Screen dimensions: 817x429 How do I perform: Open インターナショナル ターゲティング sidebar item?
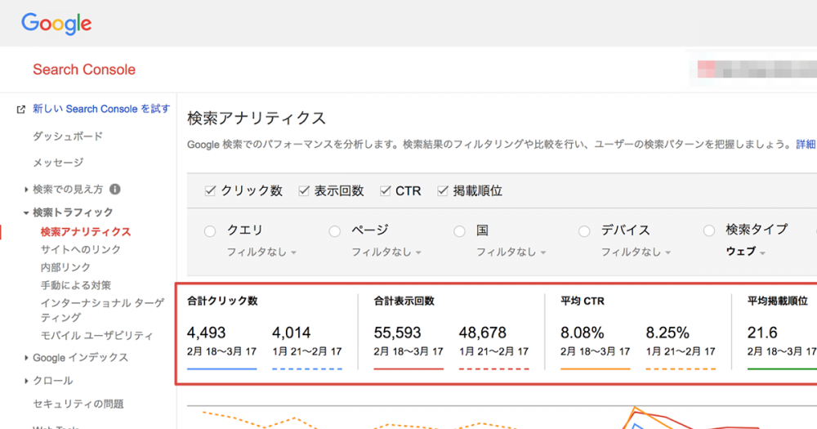[103, 311]
